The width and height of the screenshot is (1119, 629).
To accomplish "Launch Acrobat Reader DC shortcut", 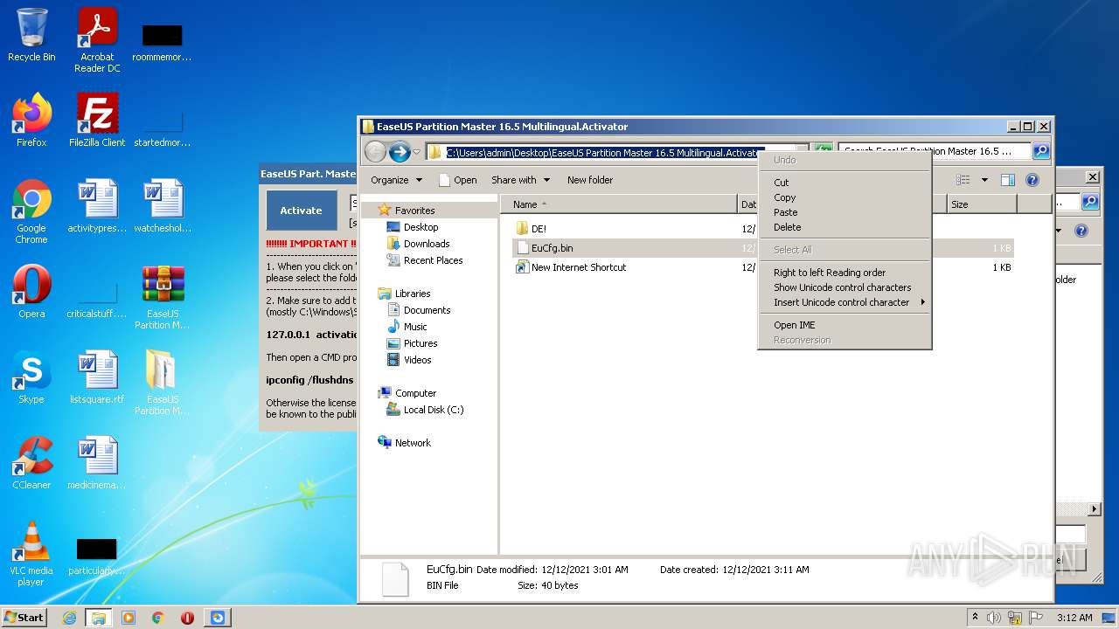I will tap(97, 40).
